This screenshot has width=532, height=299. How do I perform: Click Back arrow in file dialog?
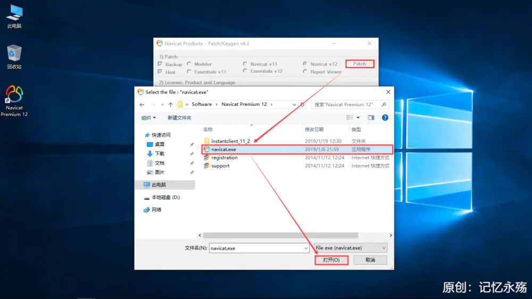coord(142,104)
